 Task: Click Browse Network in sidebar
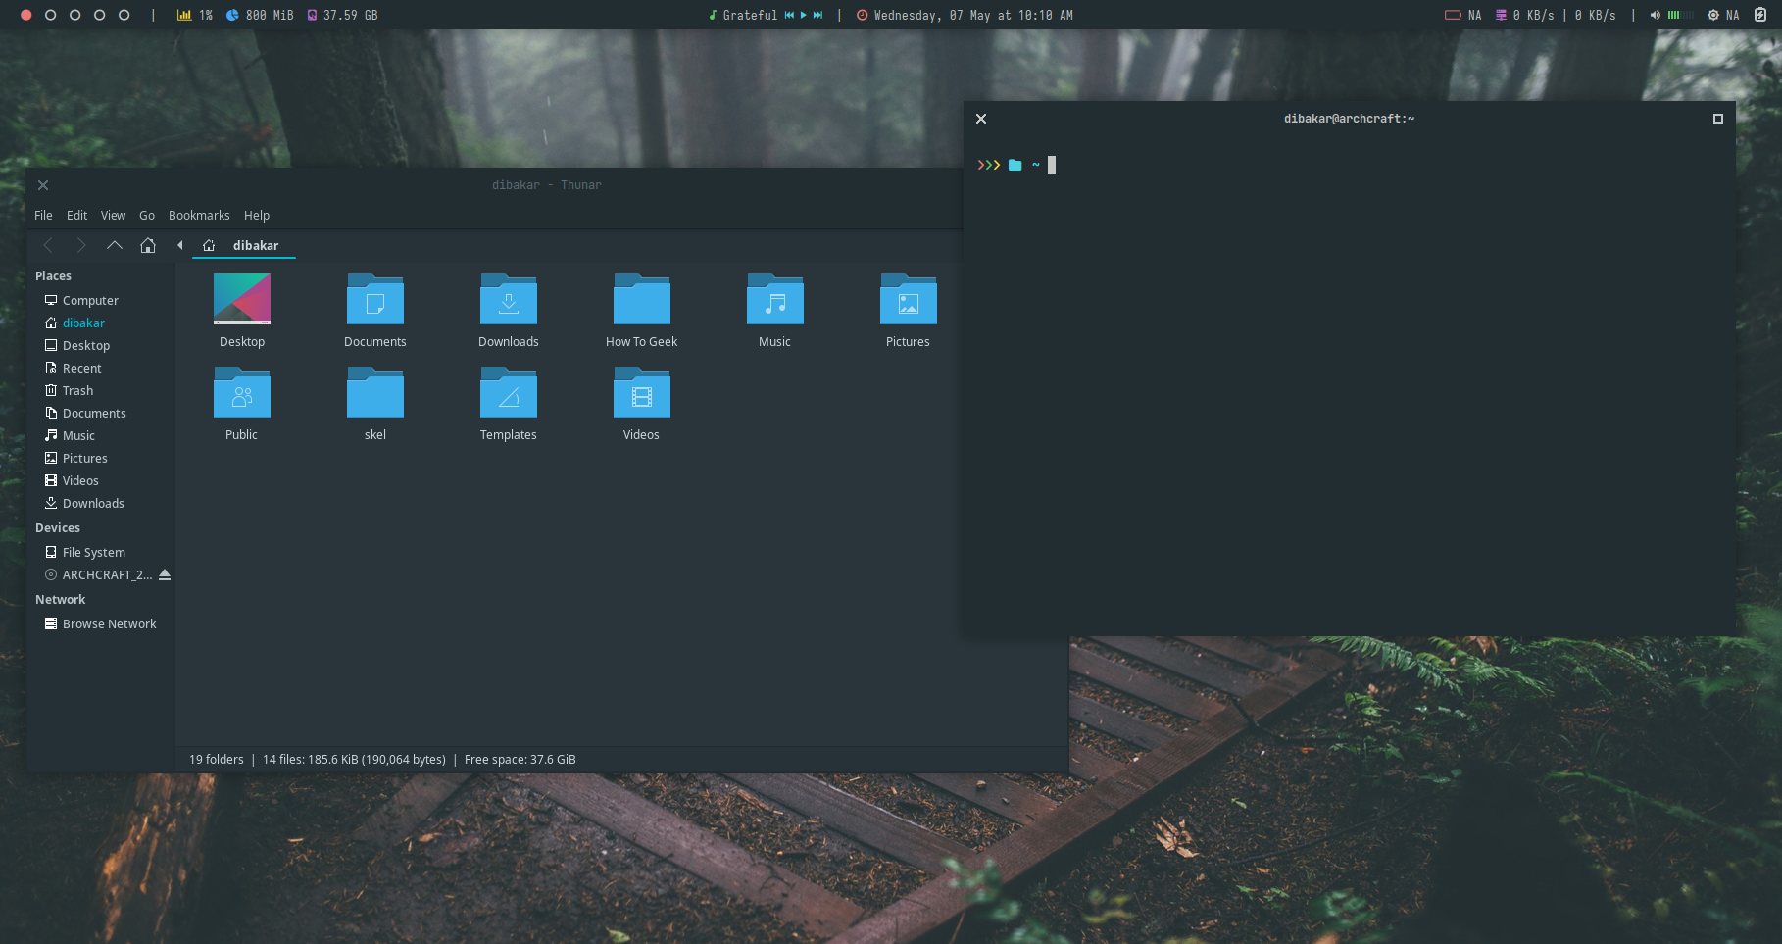(109, 623)
